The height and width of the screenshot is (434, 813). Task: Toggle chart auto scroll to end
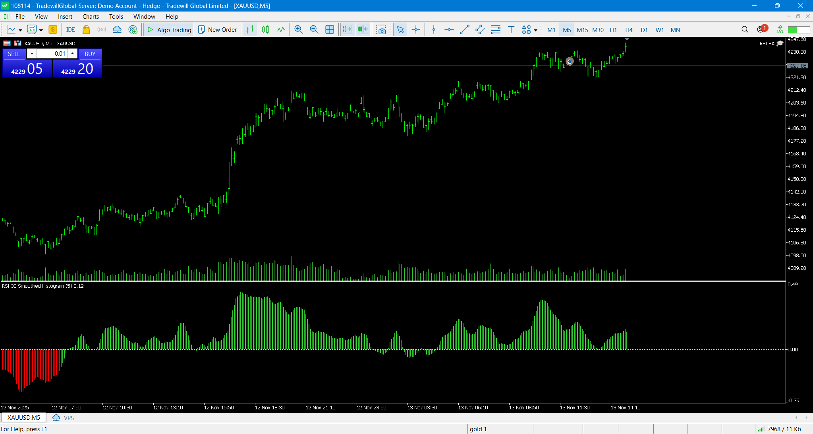[347, 30]
